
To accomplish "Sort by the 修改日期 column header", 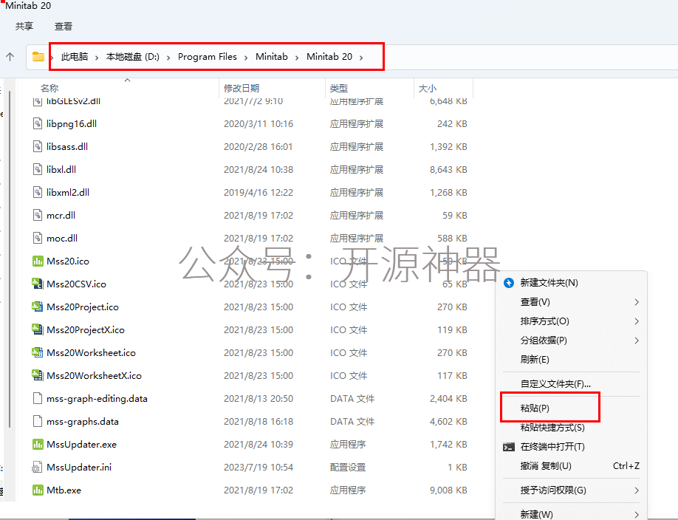I will pos(242,88).
